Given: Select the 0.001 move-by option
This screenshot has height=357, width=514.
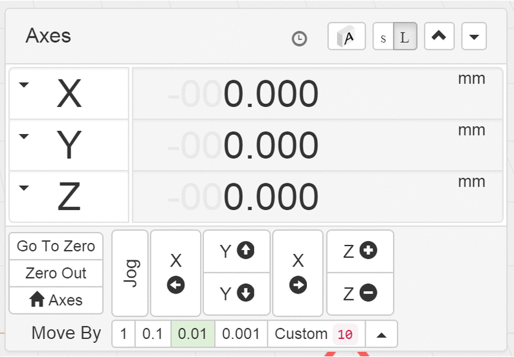Looking at the screenshot, I should tap(241, 334).
